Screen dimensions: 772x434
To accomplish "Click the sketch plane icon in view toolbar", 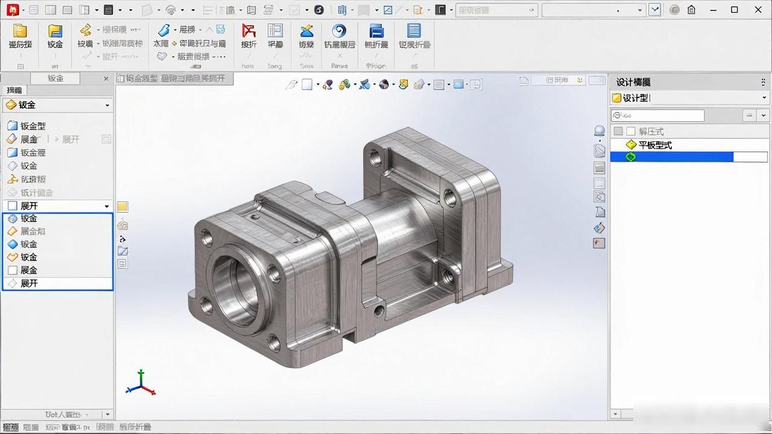I will pyautogui.click(x=291, y=85).
